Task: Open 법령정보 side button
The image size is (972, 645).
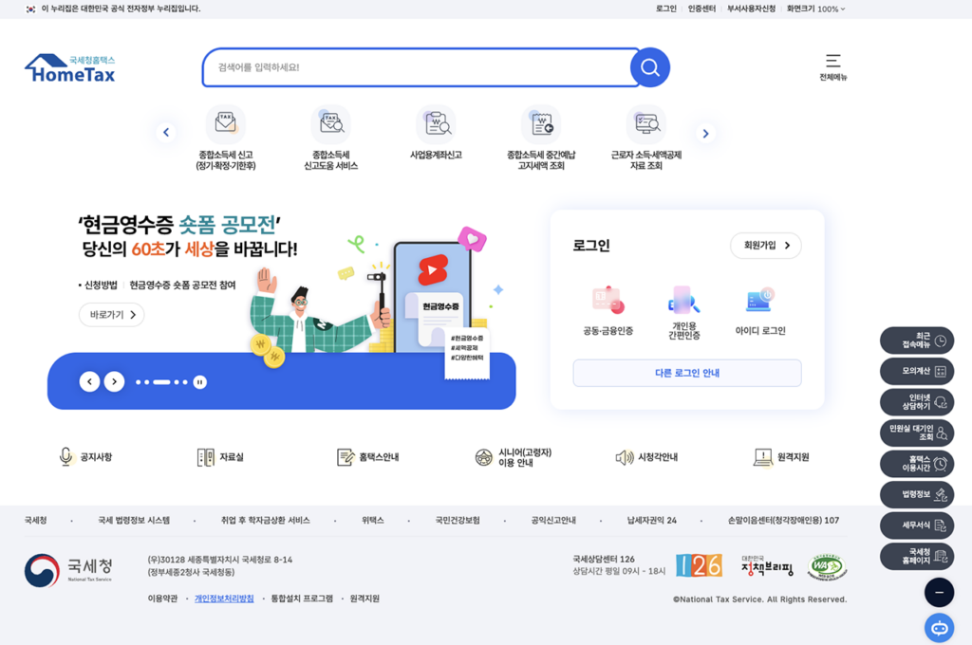Action: pyautogui.click(x=917, y=494)
